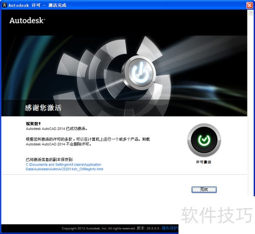
Task: Click the 祝贺您! congratulation text
Action: click(33, 123)
